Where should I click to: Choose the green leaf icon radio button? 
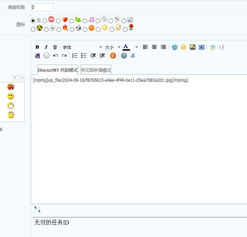click(x=71, y=21)
